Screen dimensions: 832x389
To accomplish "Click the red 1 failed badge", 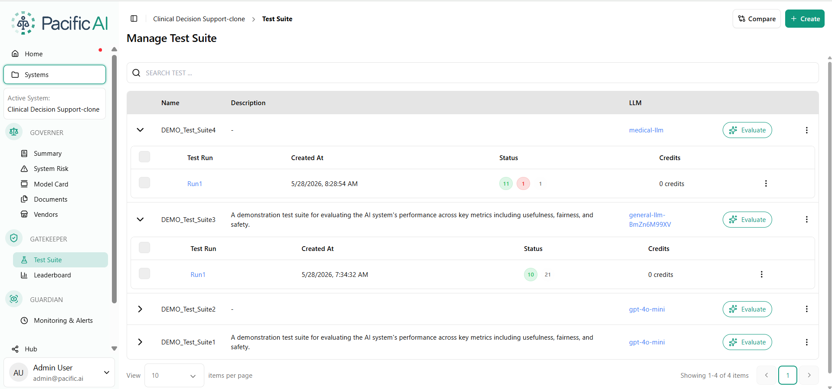I will (x=523, y=184).
